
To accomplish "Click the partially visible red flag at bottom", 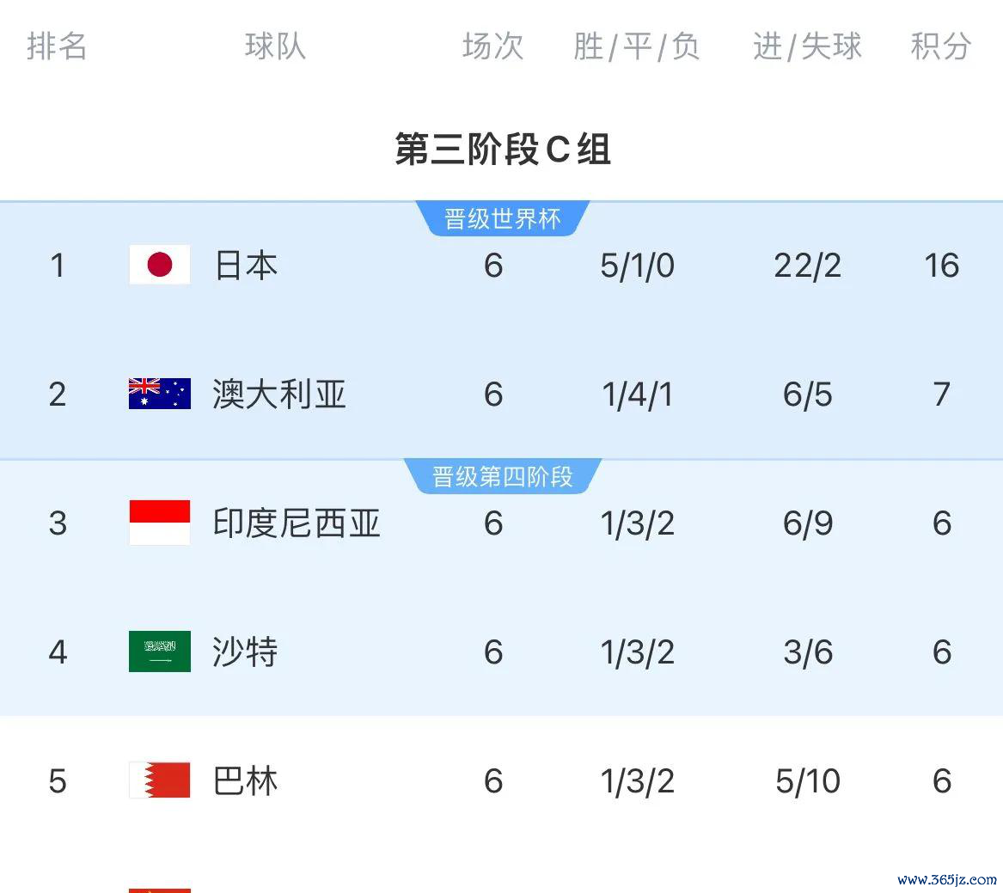I will point(159,890).
